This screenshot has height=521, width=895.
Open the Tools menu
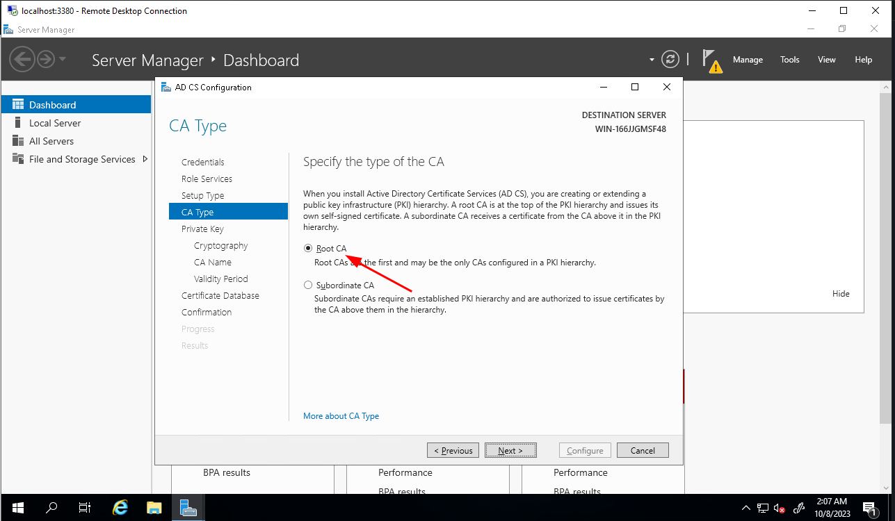[x=789, y=60]
